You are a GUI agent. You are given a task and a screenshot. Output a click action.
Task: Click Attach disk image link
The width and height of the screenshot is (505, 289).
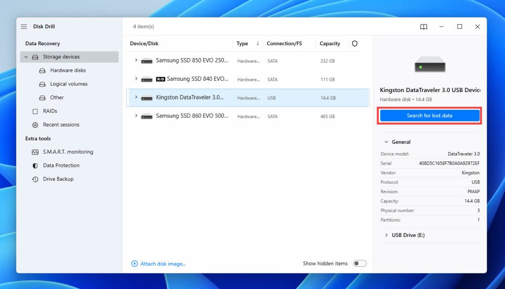pyautogui.click(x=163, y=264)
